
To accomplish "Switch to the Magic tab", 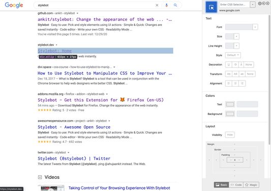I will [251, 185].
